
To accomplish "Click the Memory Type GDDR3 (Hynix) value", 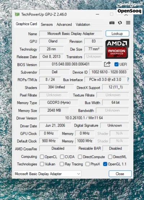I will coord(59,103).
